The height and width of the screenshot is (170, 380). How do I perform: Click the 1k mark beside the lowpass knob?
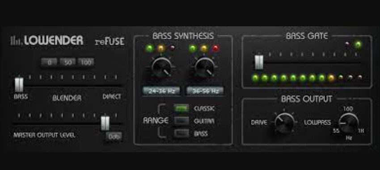pyautogui.click(x=361, y=131)
